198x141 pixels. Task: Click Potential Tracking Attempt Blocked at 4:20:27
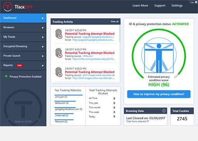coord(90,53)
